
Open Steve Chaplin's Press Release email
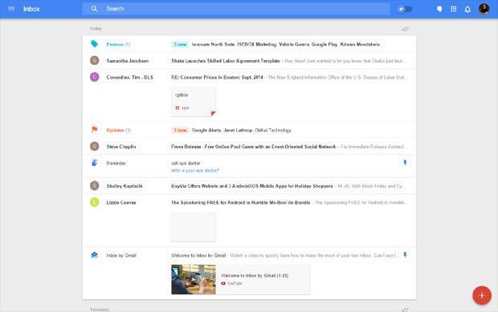(x=249, y=147)
